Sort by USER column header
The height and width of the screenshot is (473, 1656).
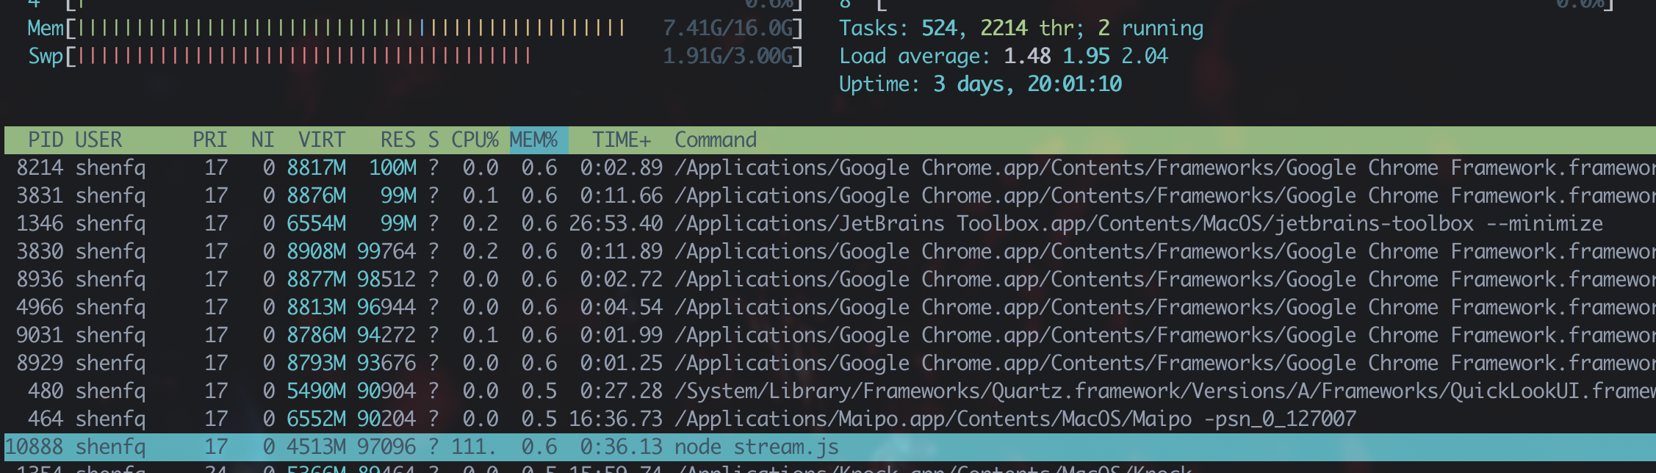(x=98, y=140)
